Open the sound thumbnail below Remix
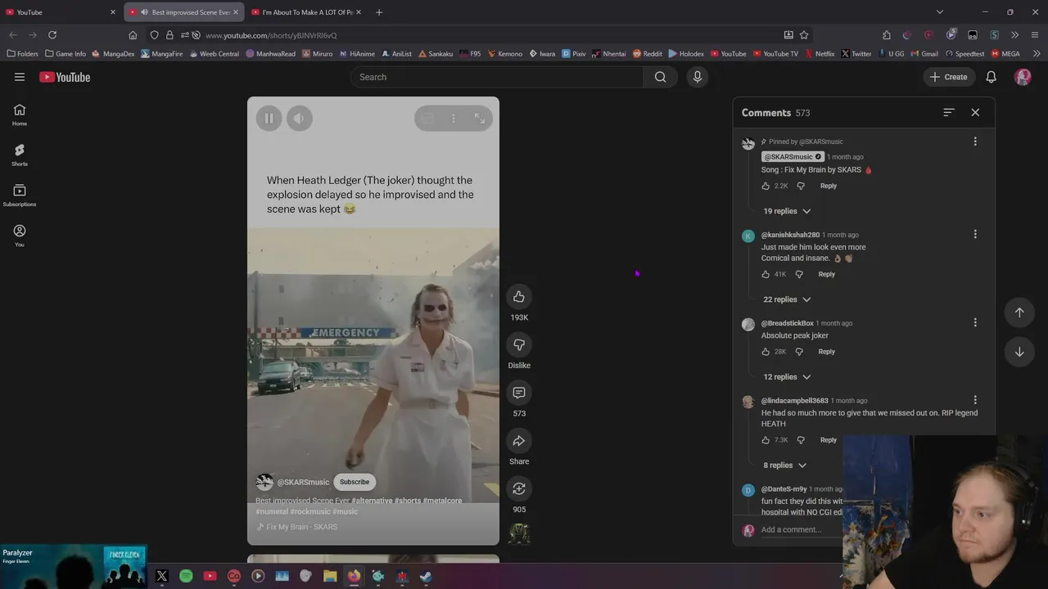The width and height of the screenshot is (1048, 589). (519, 534)
